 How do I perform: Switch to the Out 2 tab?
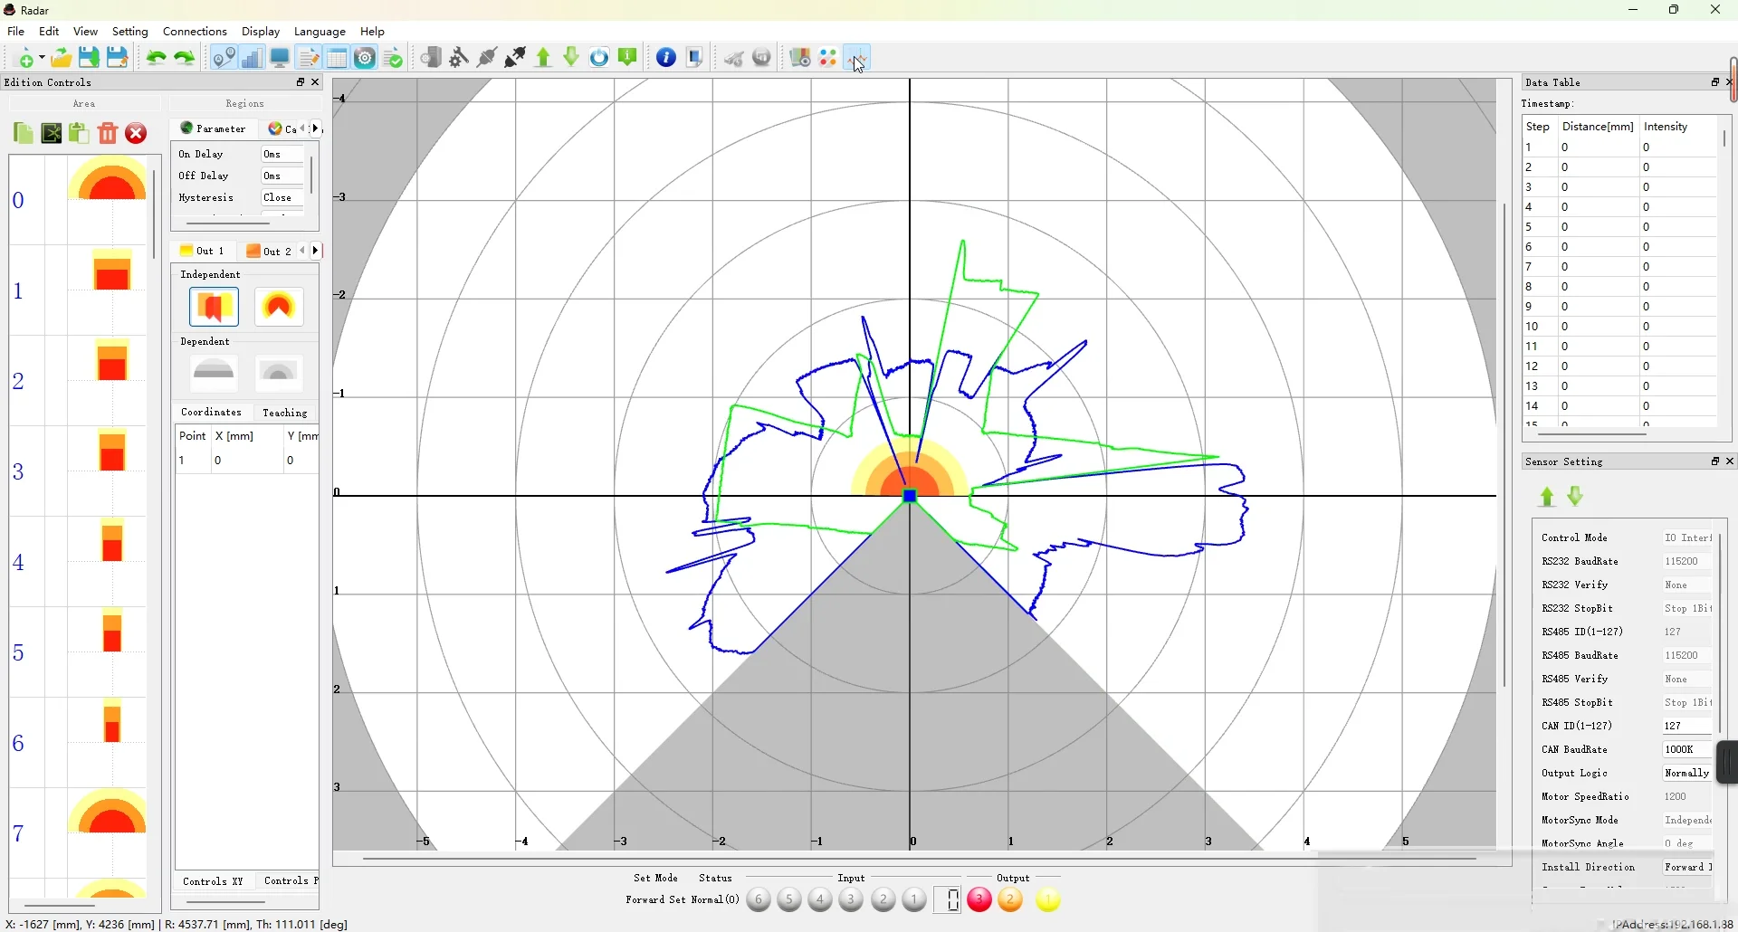pos(270,251)
